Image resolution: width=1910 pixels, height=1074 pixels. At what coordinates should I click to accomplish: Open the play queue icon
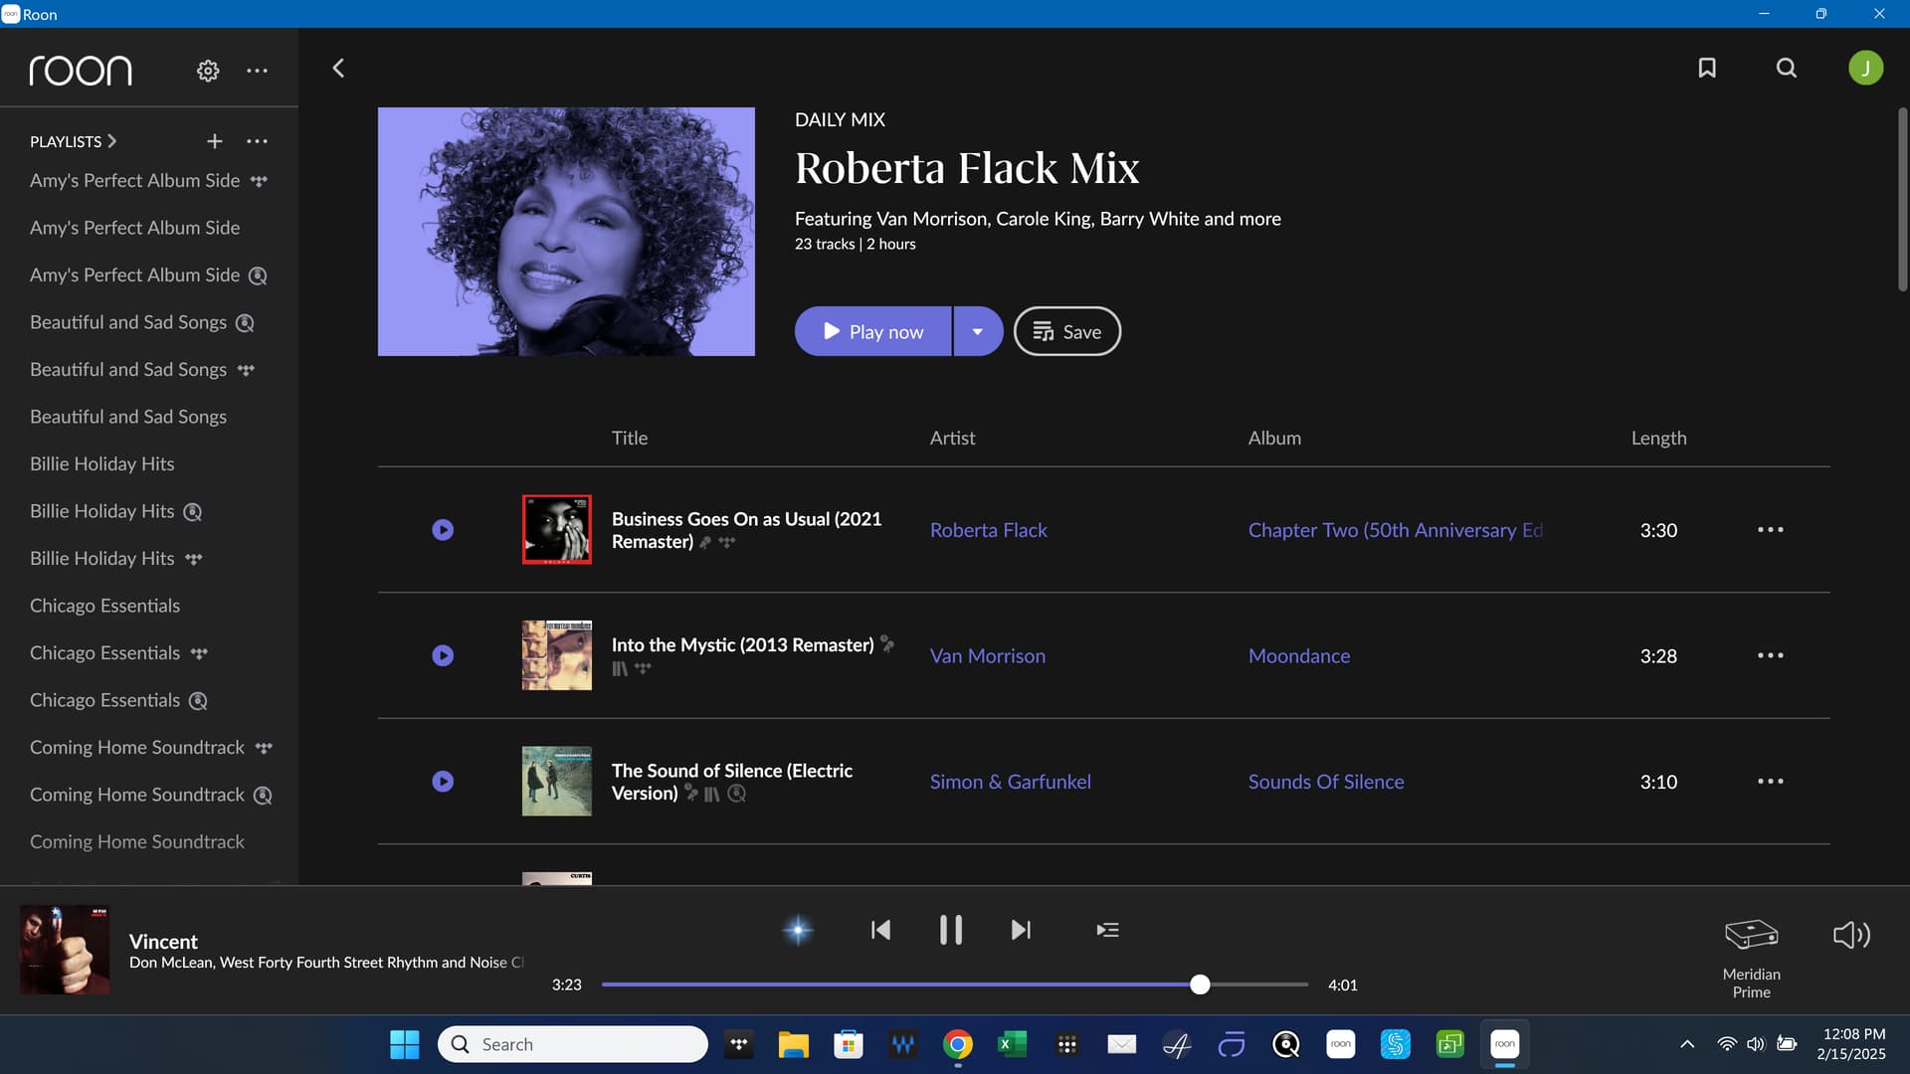pyautogui.click(x=1107, y=930)
